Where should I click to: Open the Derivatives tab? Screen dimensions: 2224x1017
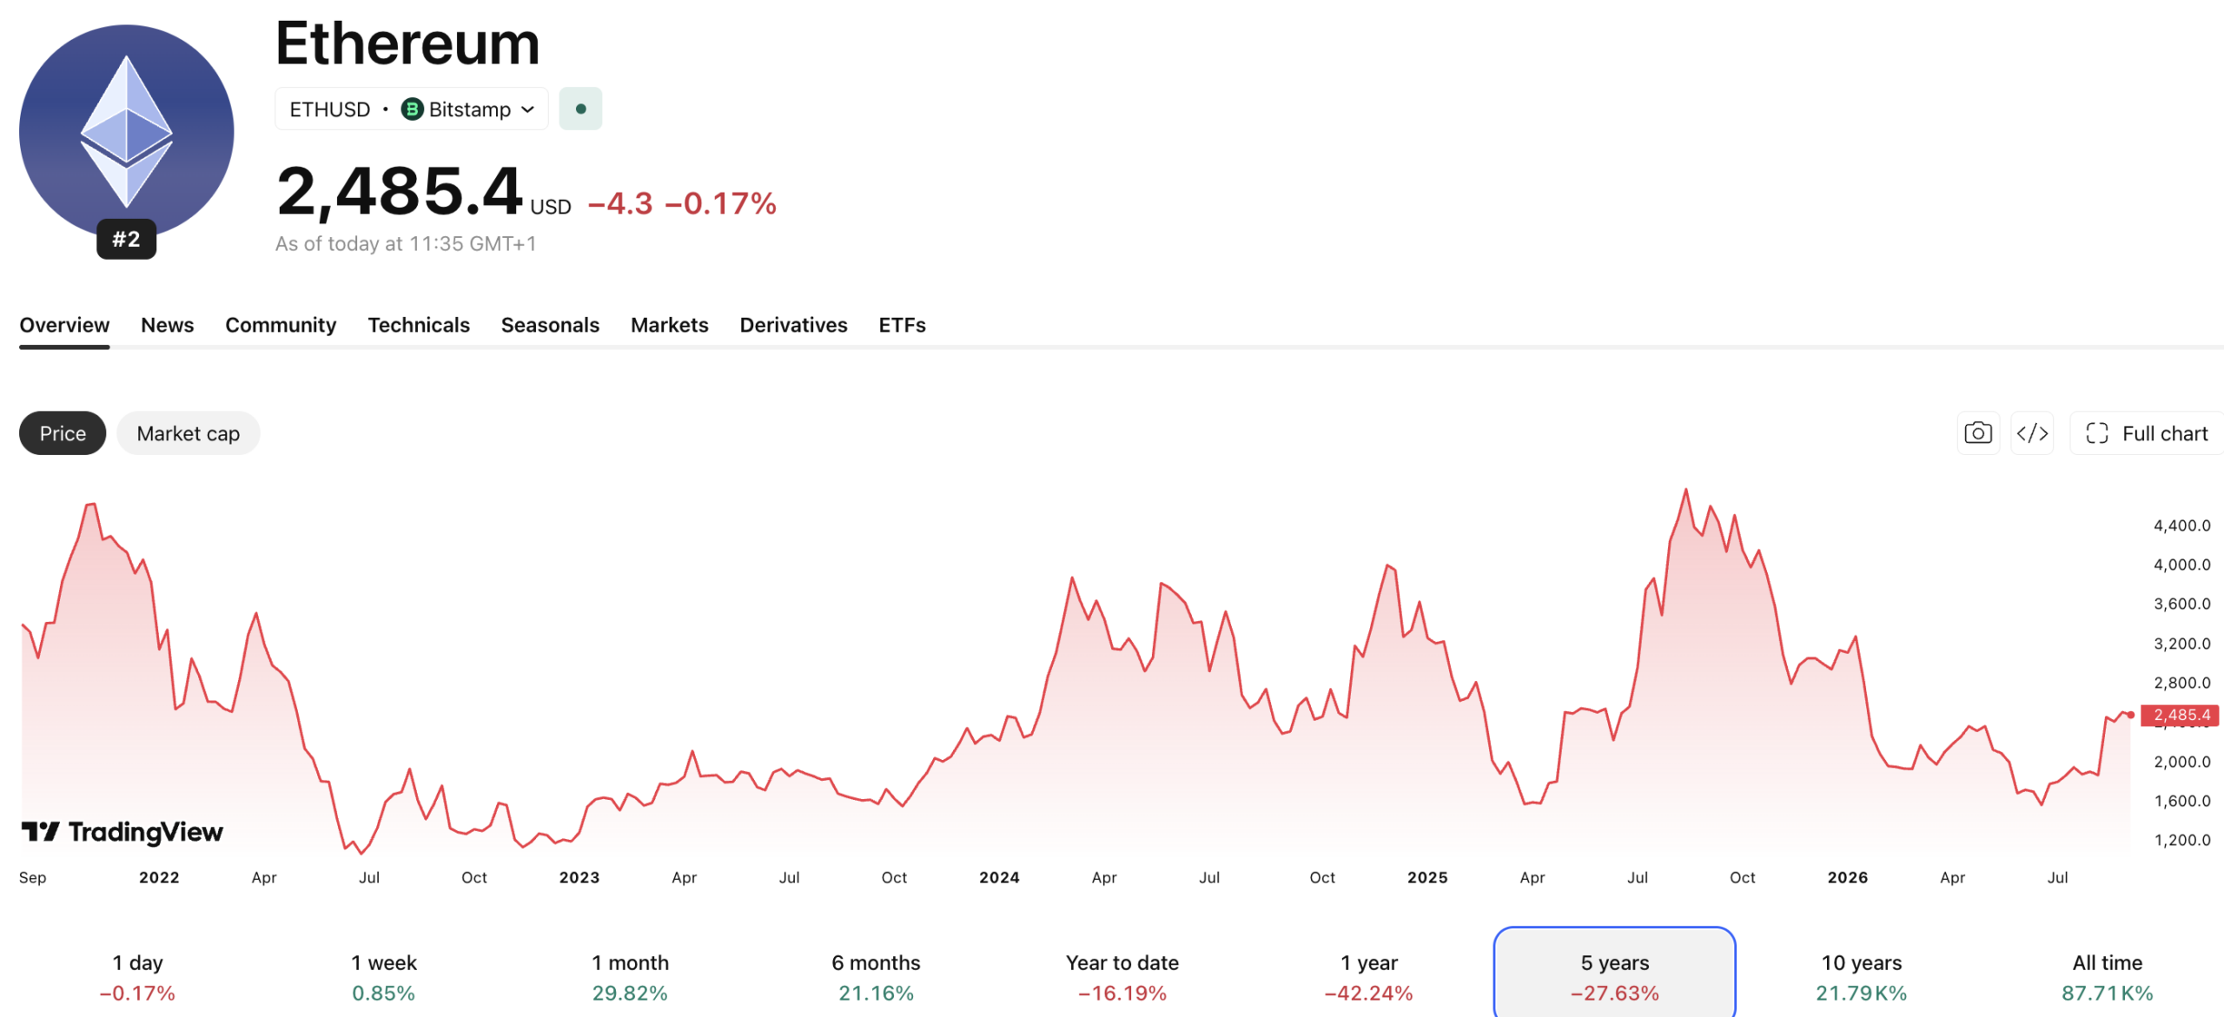[x=793, y=325]
